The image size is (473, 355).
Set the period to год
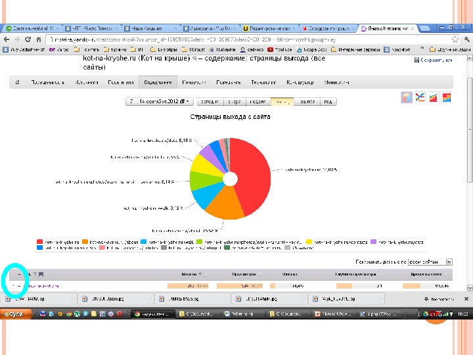tap(328, 101)
